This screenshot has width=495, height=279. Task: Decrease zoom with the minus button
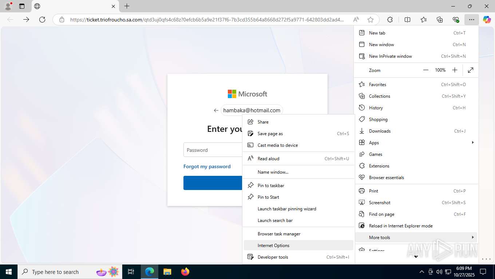[x=426, y=70]
